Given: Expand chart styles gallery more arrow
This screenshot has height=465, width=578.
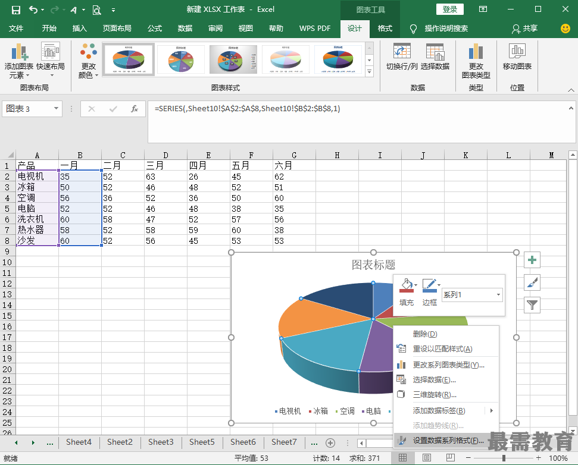Looking at the screenshot, I should tap(369, 72).
